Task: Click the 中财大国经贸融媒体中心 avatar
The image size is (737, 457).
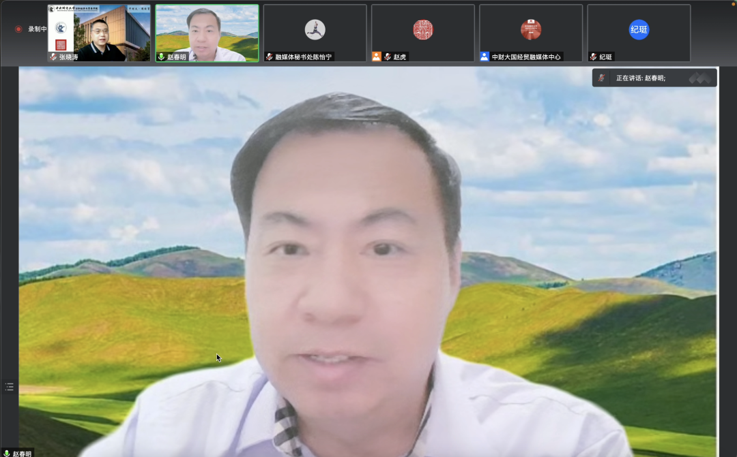Action: [530, 29]
